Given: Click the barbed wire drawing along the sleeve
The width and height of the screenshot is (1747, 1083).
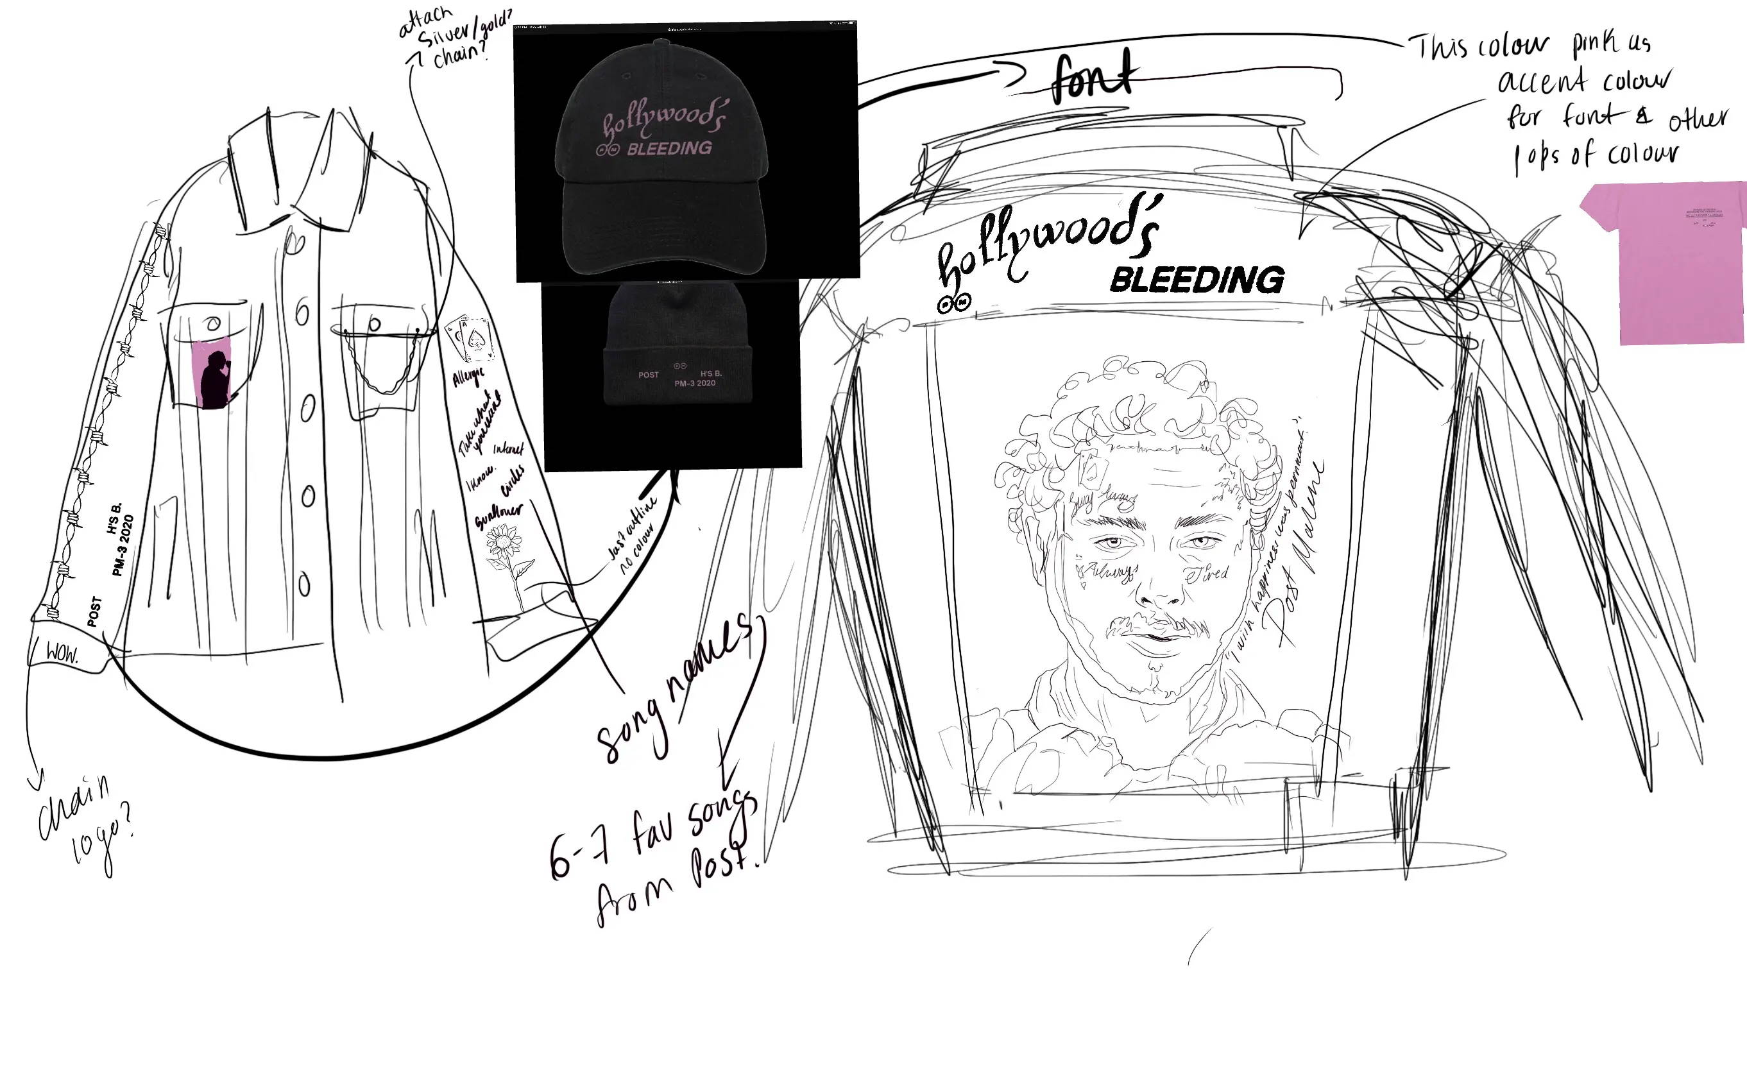Looking at the screenshot, I should [x=107, y=421].
